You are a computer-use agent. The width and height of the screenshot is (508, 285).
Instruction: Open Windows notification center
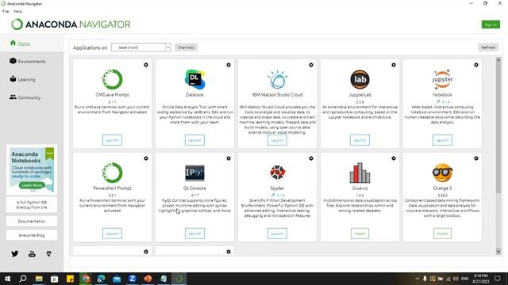coord(498,279)
